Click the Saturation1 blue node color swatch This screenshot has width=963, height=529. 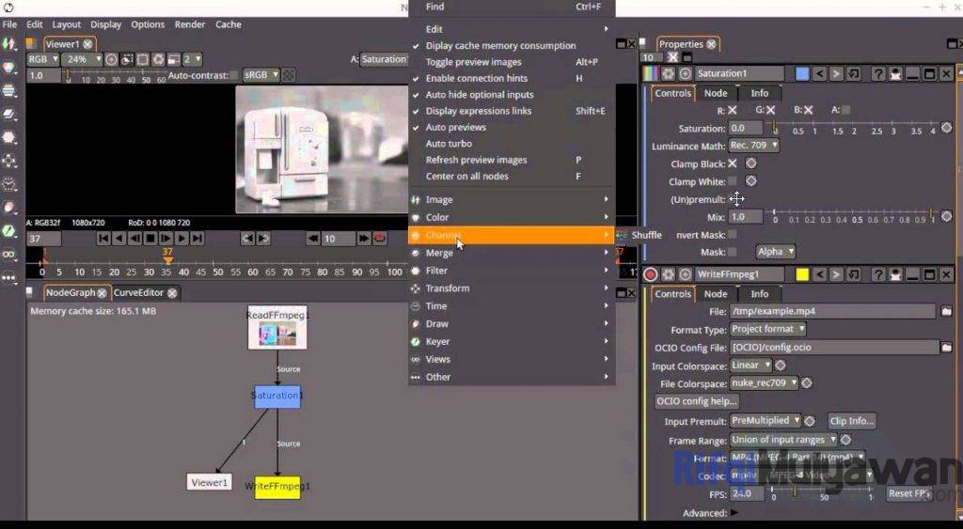[x=802, y=73]
